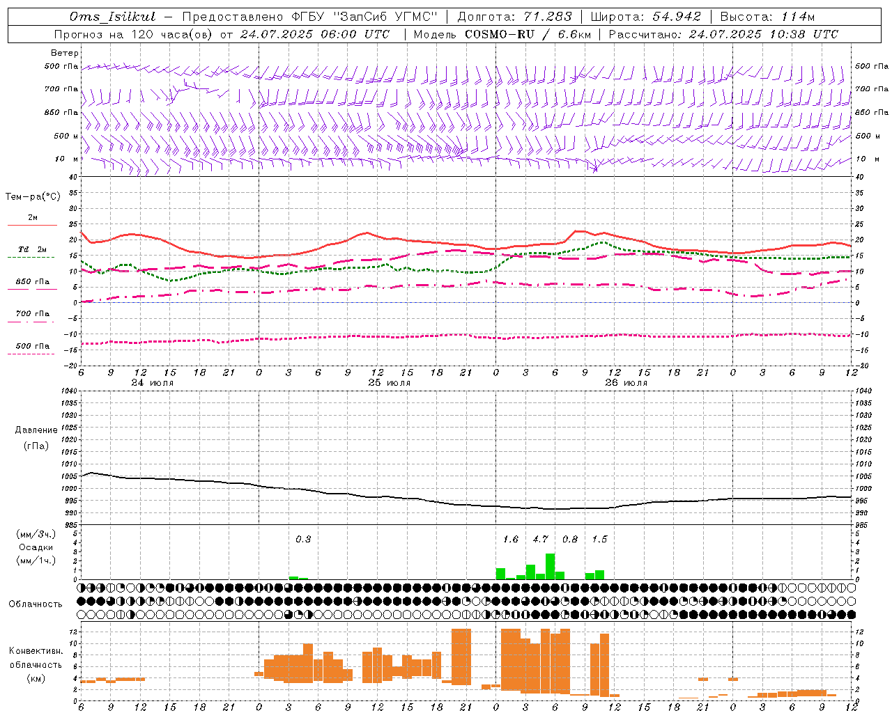Click the solid red line sample under 2м

tap(32, 225)
